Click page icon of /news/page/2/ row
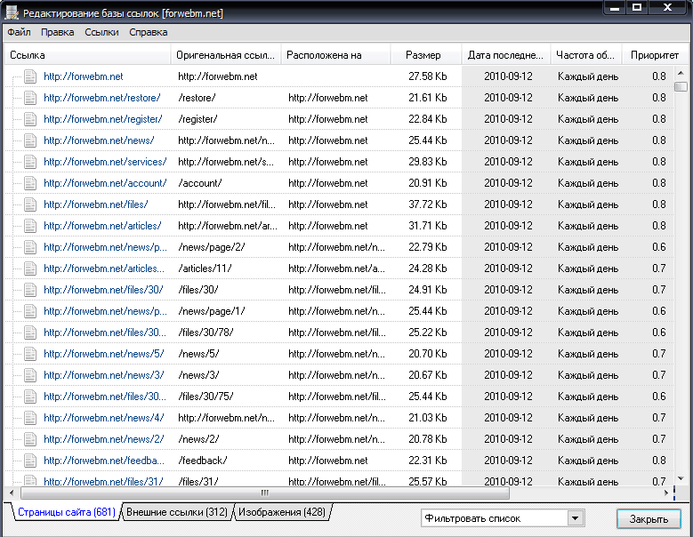 pos(30,247)
